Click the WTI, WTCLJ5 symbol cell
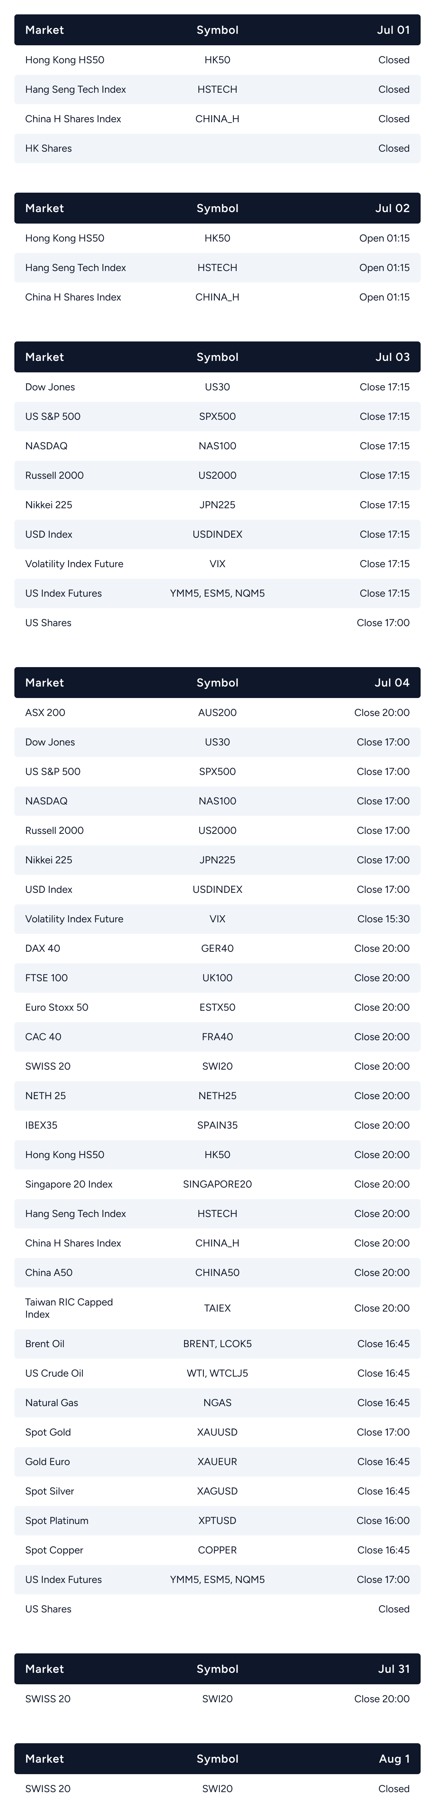The width and height of the screenshot is (435, 1818). (218, 1373)
